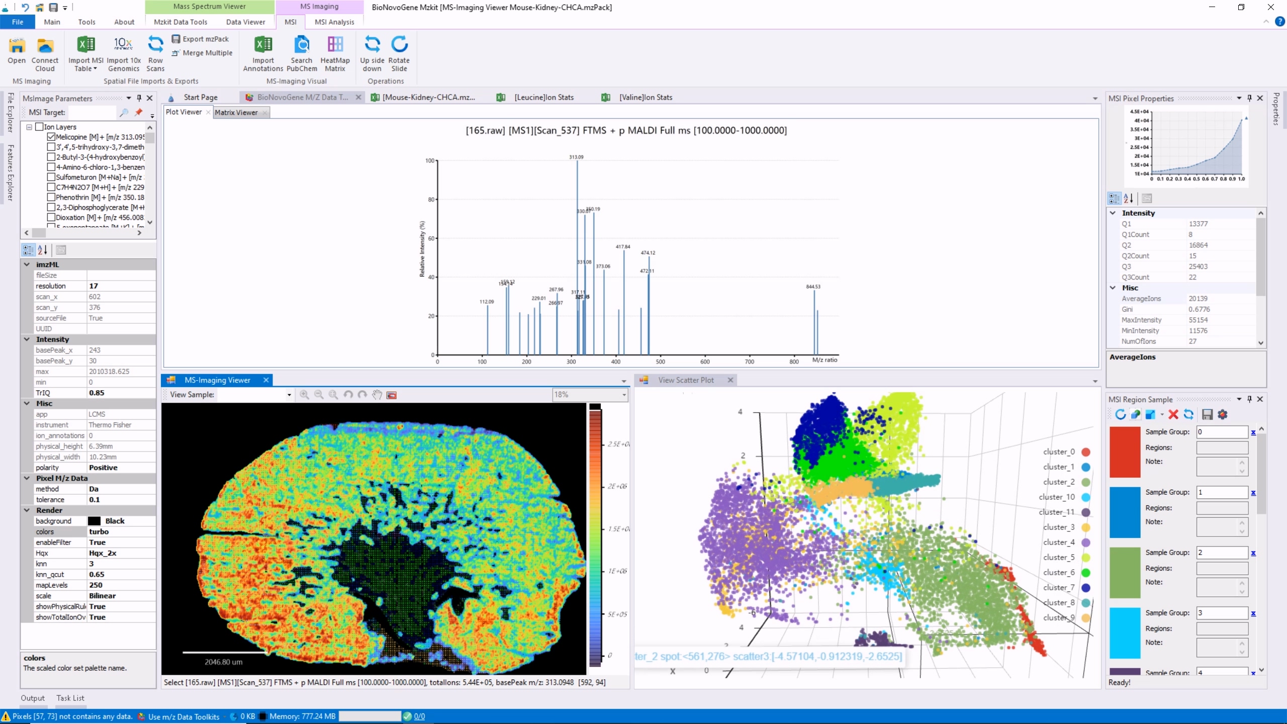Open the View Sample dropdown
Screen dimensions: 1287x724
(289, 395)
